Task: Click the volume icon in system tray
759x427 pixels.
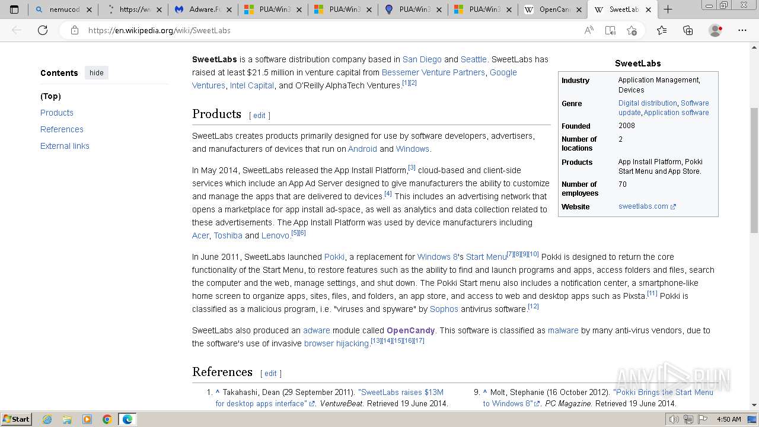Action: (x=674, y=419)
